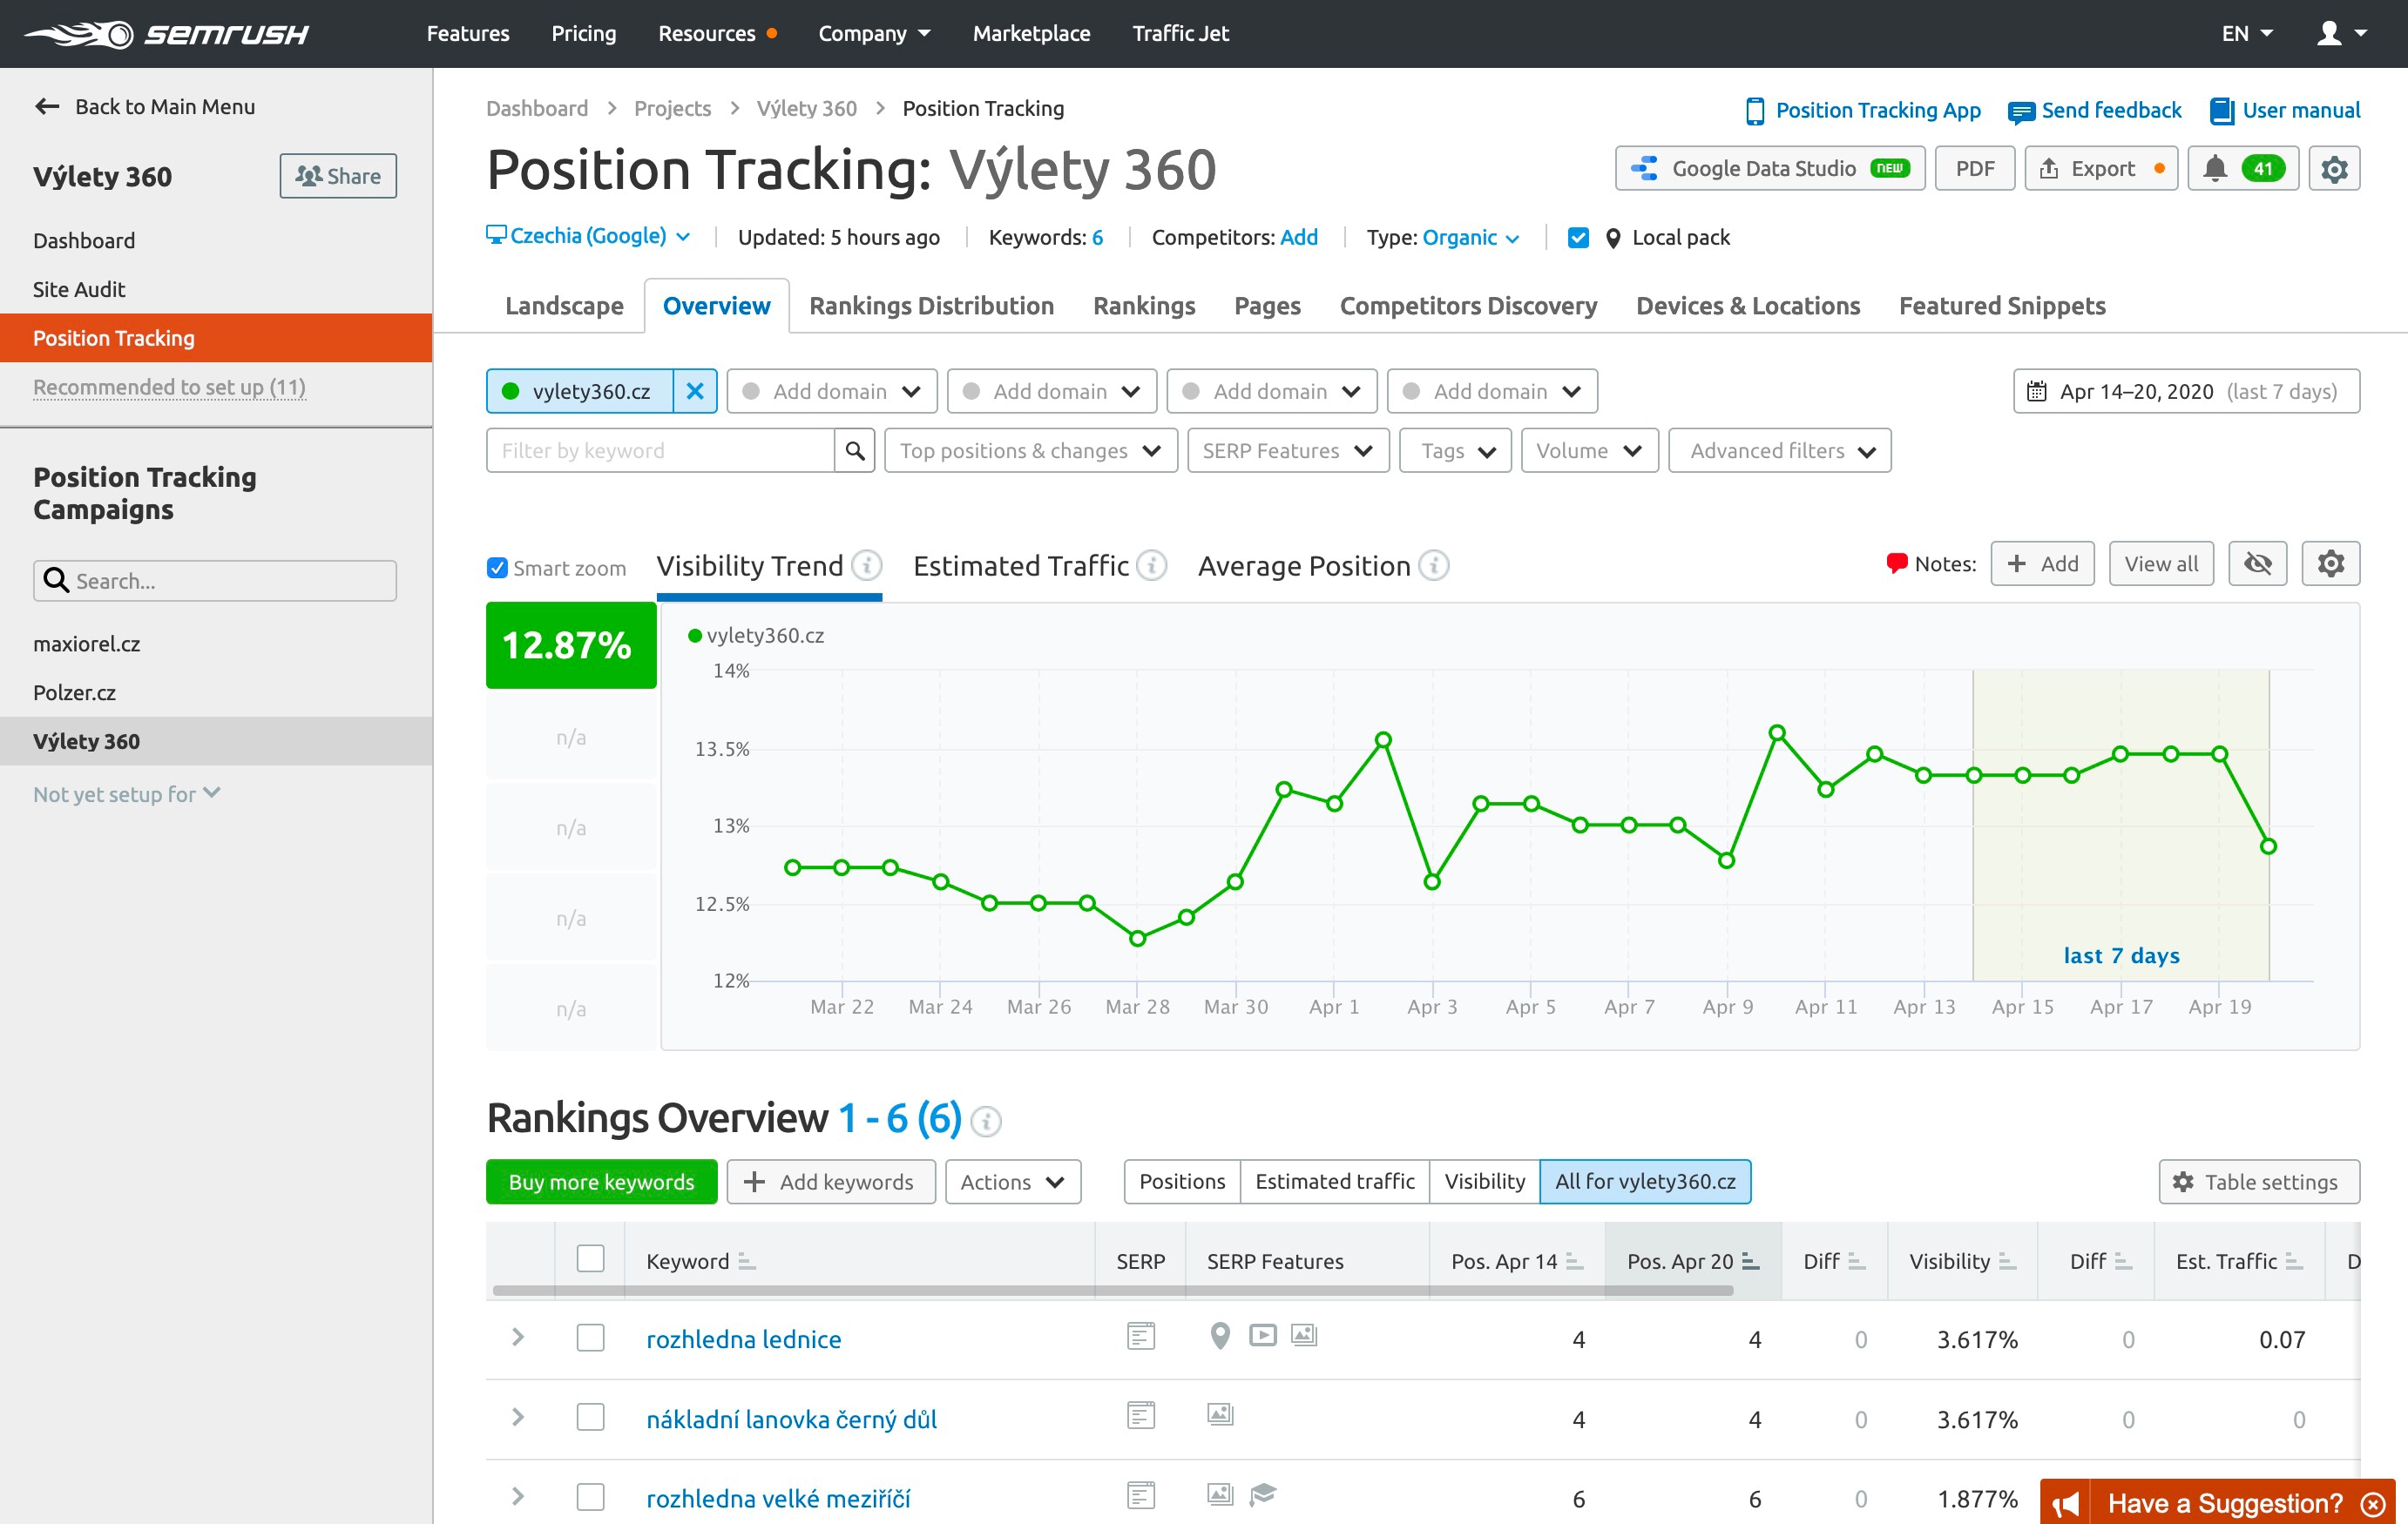
Task: Switch to the Featured Snippets tab
Action: (2003, 305)
